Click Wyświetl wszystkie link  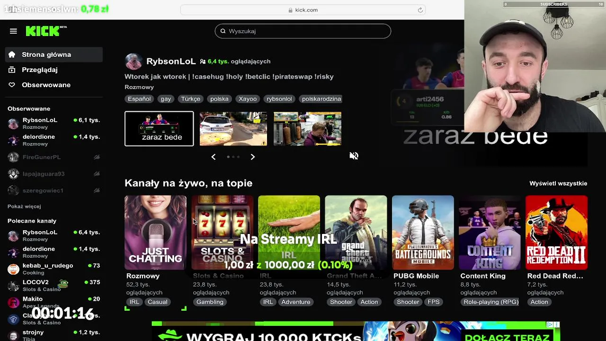558,183
